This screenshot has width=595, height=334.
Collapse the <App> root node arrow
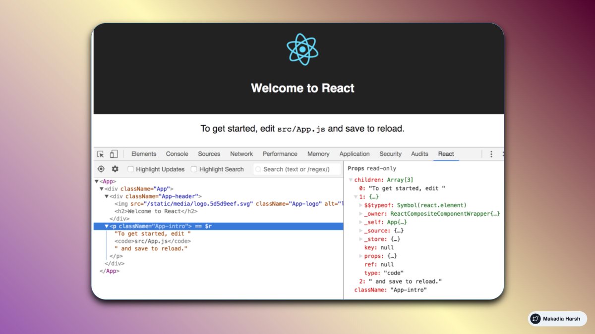97,182
